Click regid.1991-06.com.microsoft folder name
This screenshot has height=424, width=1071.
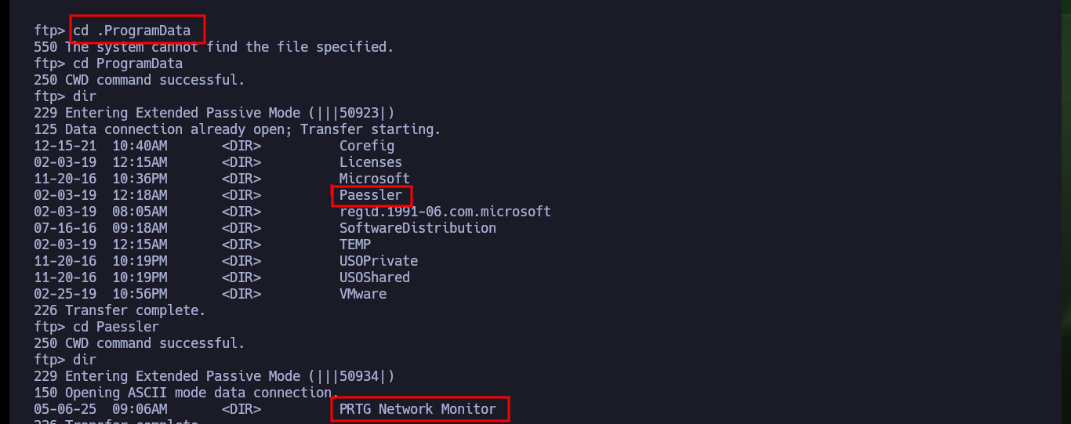click(445, 212)
